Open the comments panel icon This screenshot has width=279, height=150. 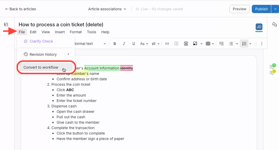point(274,25)
